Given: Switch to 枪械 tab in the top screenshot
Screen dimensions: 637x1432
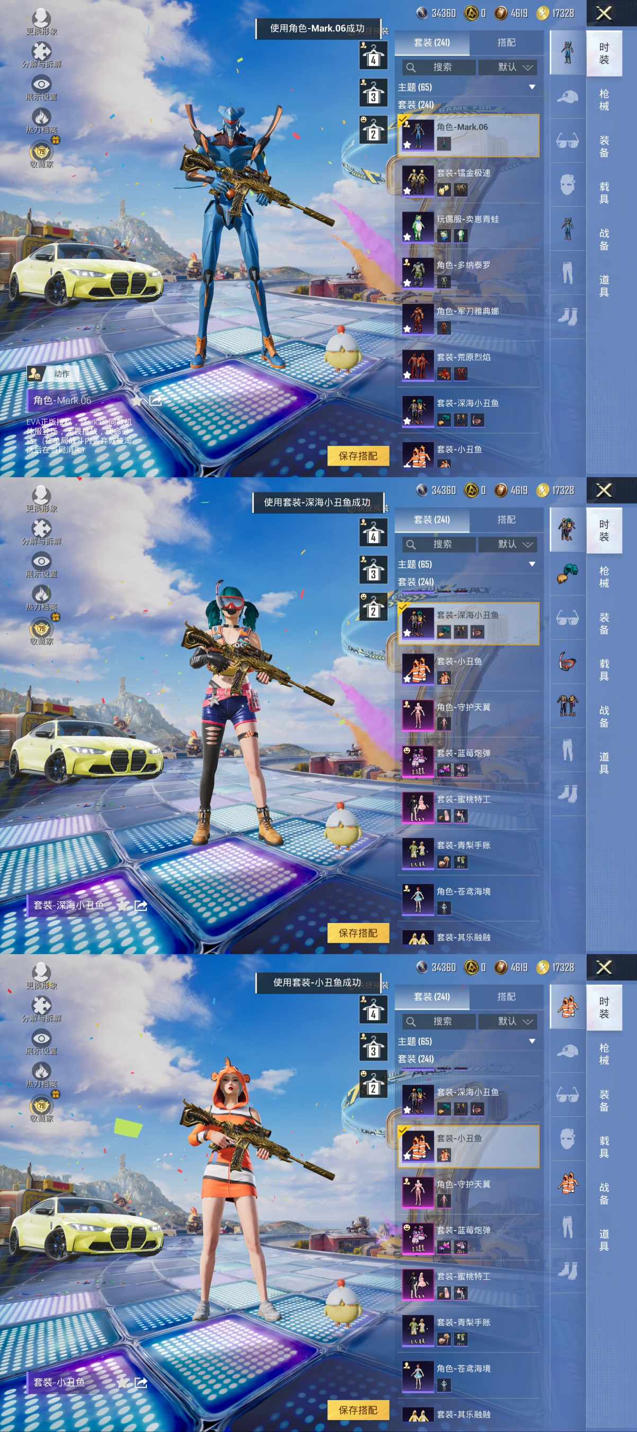Looking at the screenshot, I should [x=604, y=100].
